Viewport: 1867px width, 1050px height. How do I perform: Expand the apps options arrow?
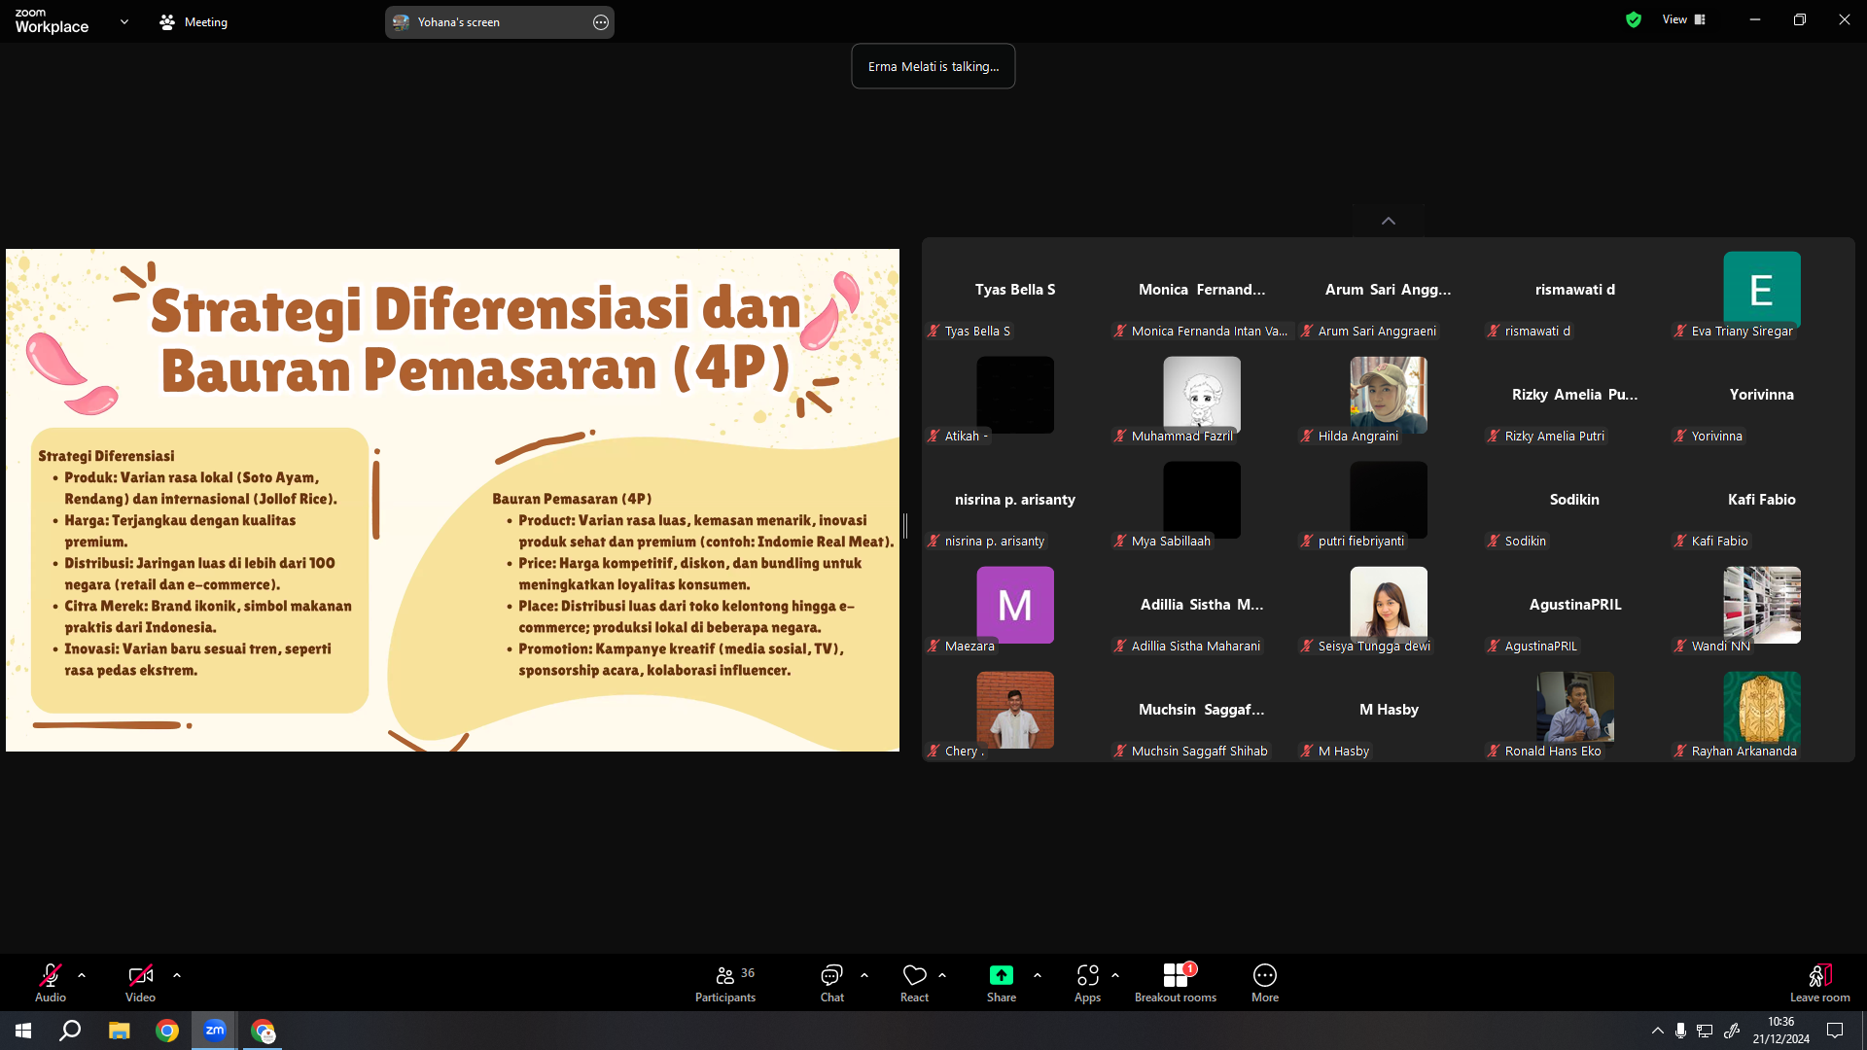coord(1115,975)
